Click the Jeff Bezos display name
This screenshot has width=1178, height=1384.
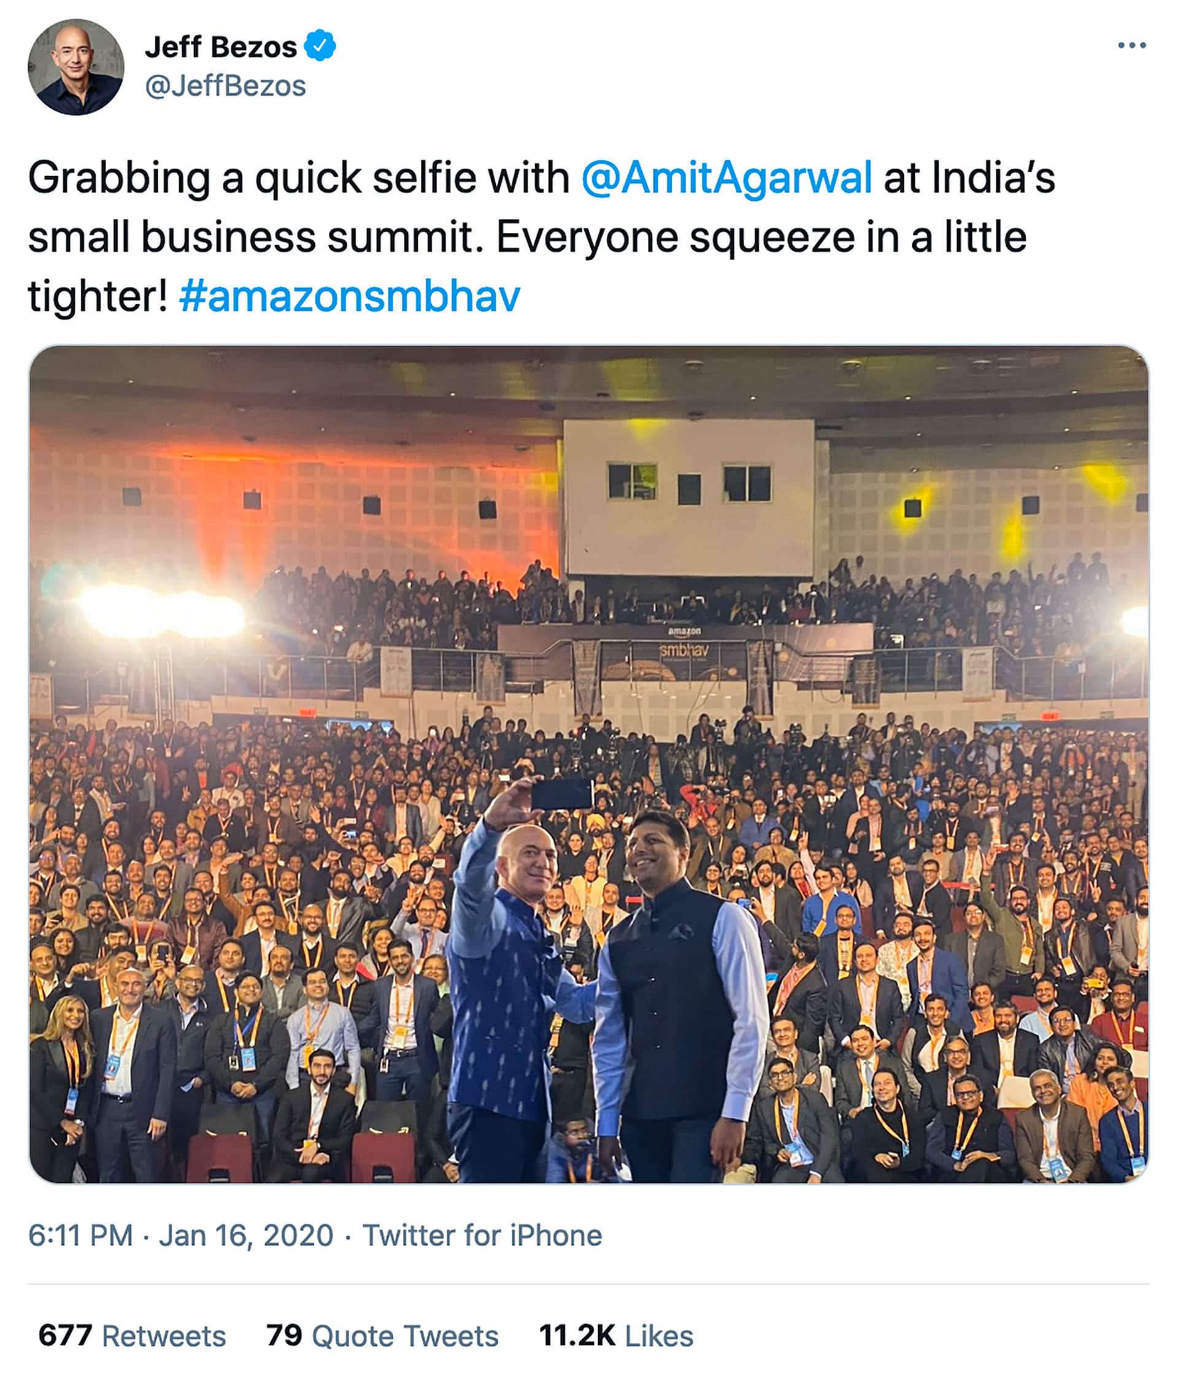click(x=220, y=47)
